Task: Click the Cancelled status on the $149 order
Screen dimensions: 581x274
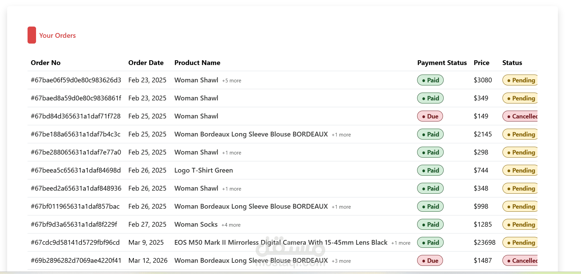Action: click(x=520, y=116)
